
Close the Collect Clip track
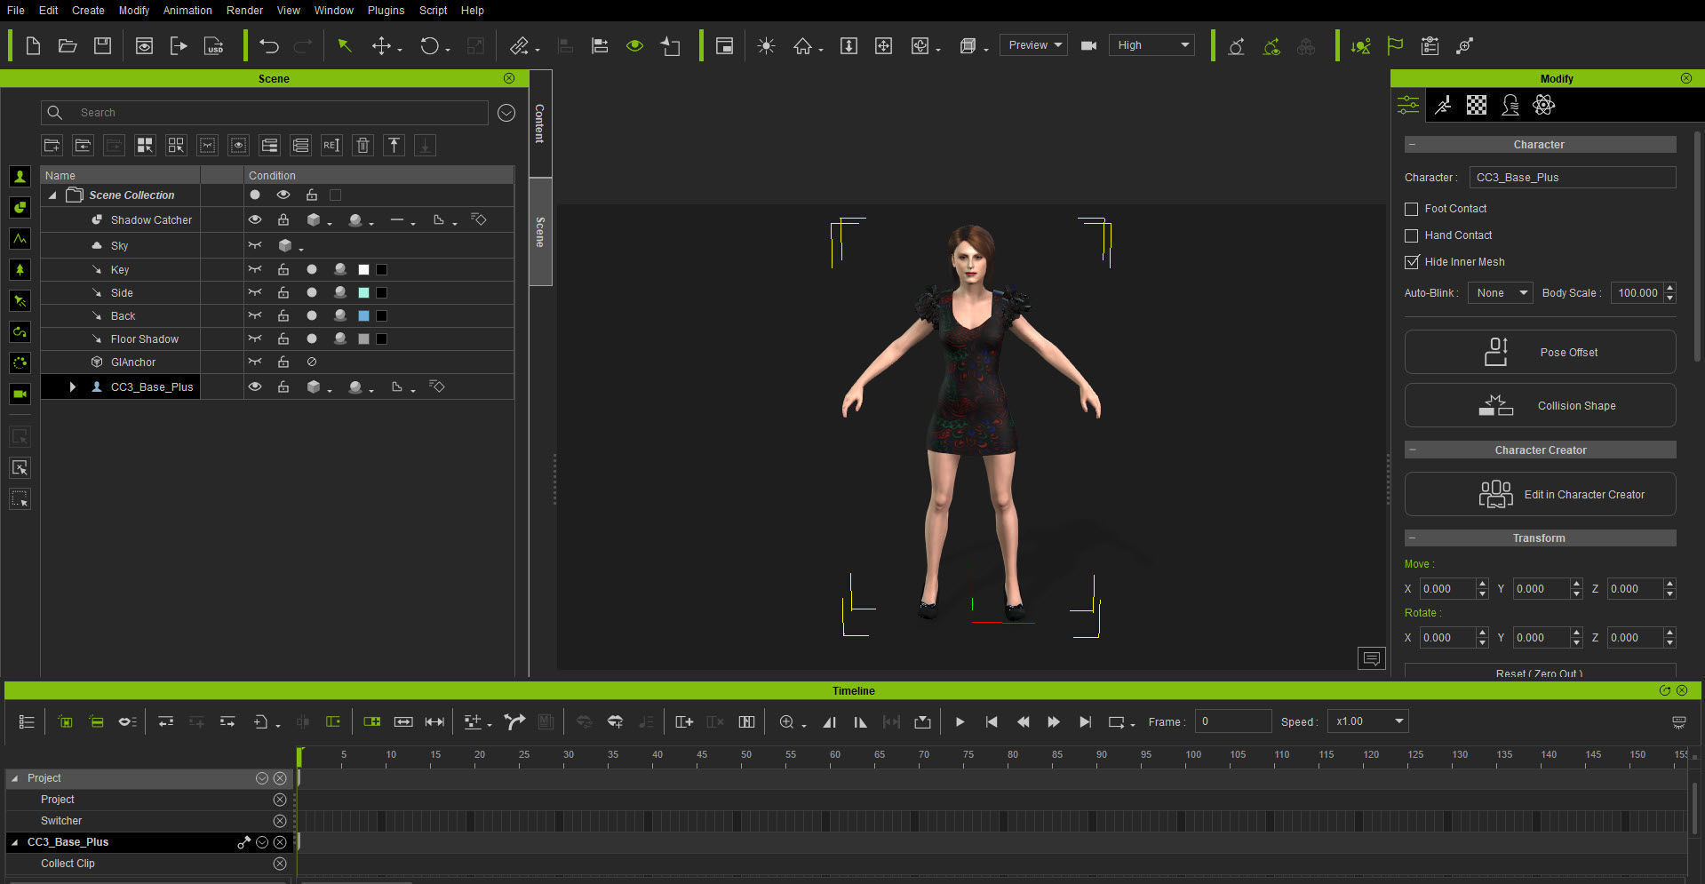click(280, 864)
